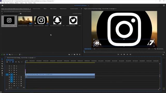Click the Project panel search field
Viewport: 166px width, 93px height.
coord(10,14)
